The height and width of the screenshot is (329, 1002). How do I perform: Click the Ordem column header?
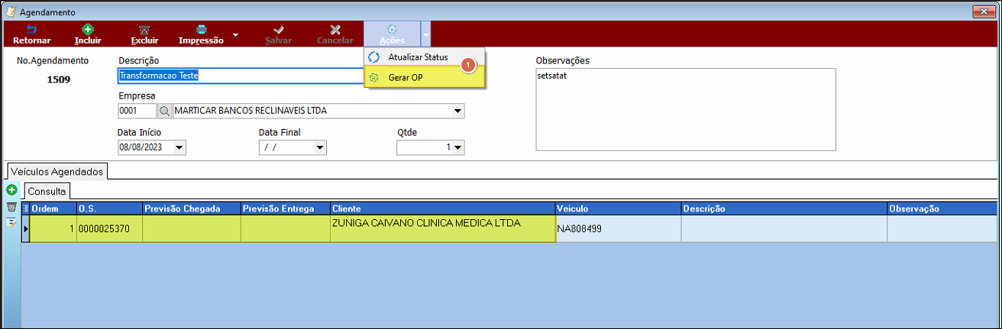53,208
